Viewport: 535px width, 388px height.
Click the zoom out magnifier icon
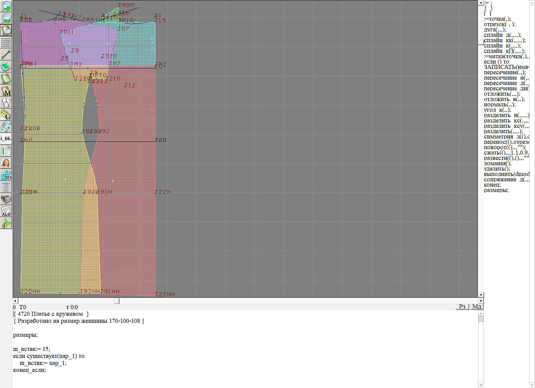[x=6, y=18]
